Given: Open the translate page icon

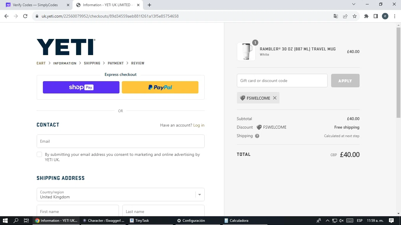Looking at the screenshot, I should point(336,16).
